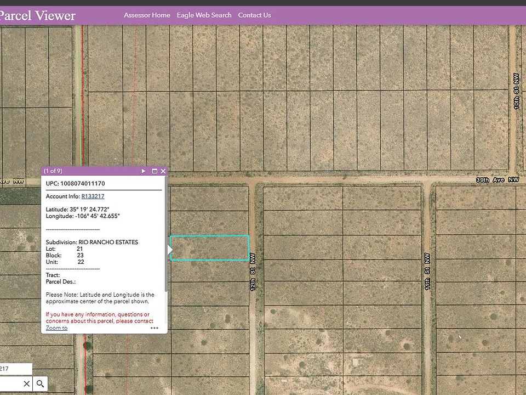
Task: Click the Parcel Des. label
Action: [x=61, y=282]
